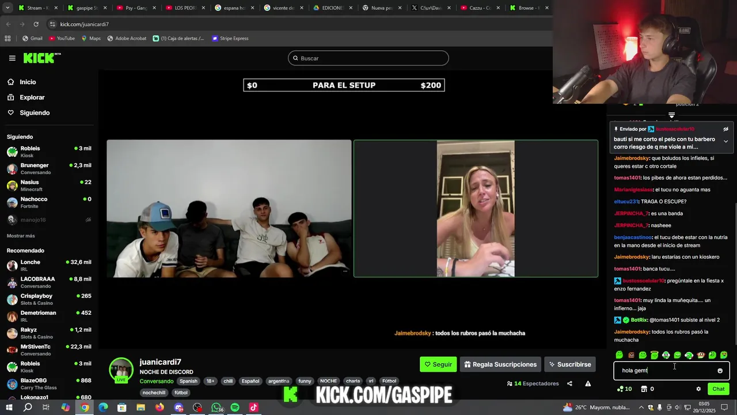Click Regala Suscripciones button
737x415 pixels.
pos(500,364)
